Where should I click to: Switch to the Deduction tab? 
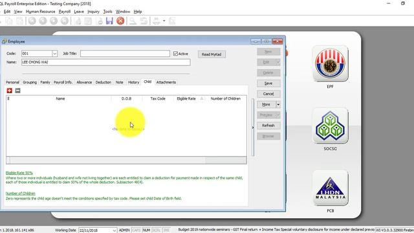(x=103, y=82)
